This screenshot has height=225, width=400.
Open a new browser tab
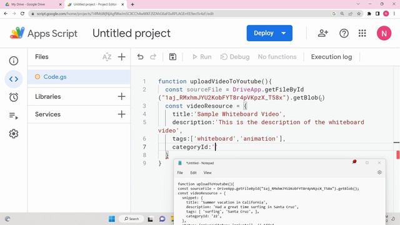point(132,4)
